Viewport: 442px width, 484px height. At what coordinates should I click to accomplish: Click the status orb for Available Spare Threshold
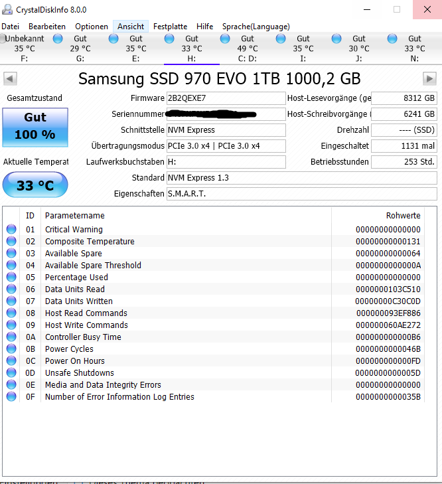click(x=11, y=265)
